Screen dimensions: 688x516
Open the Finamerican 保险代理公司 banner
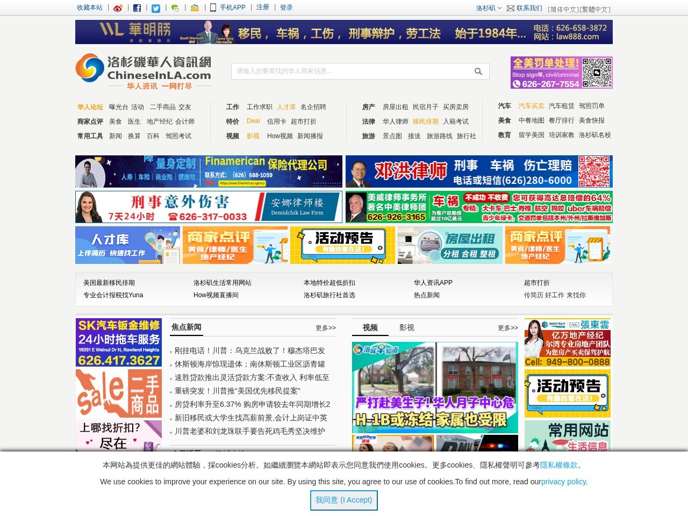point(209,171)
